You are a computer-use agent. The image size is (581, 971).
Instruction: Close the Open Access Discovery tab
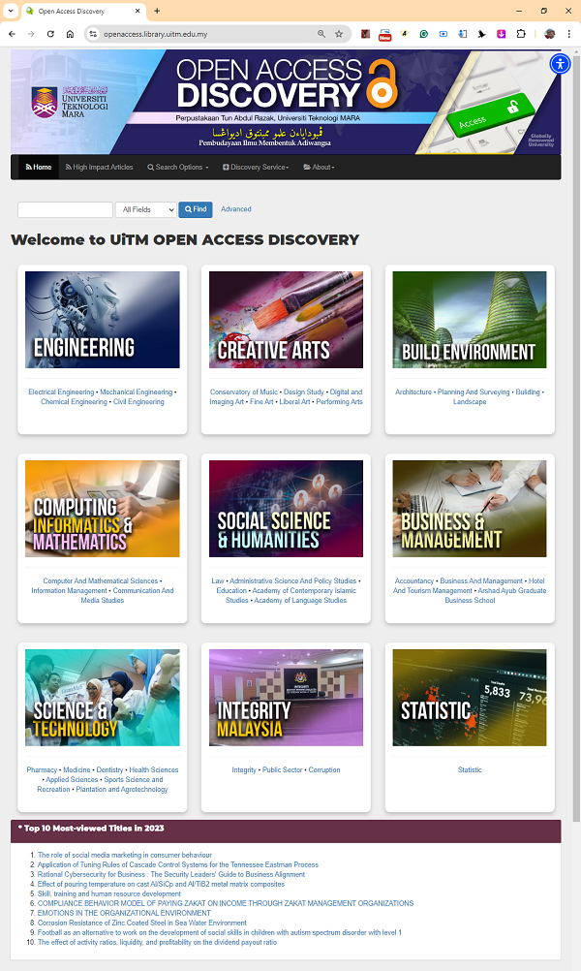(x=138, y=12)
